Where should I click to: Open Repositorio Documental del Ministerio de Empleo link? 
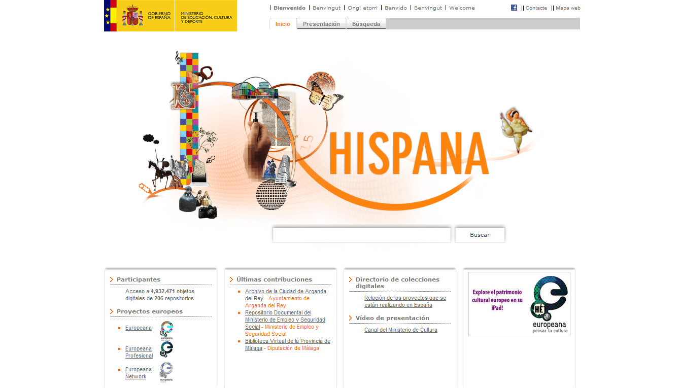(285, 320)
